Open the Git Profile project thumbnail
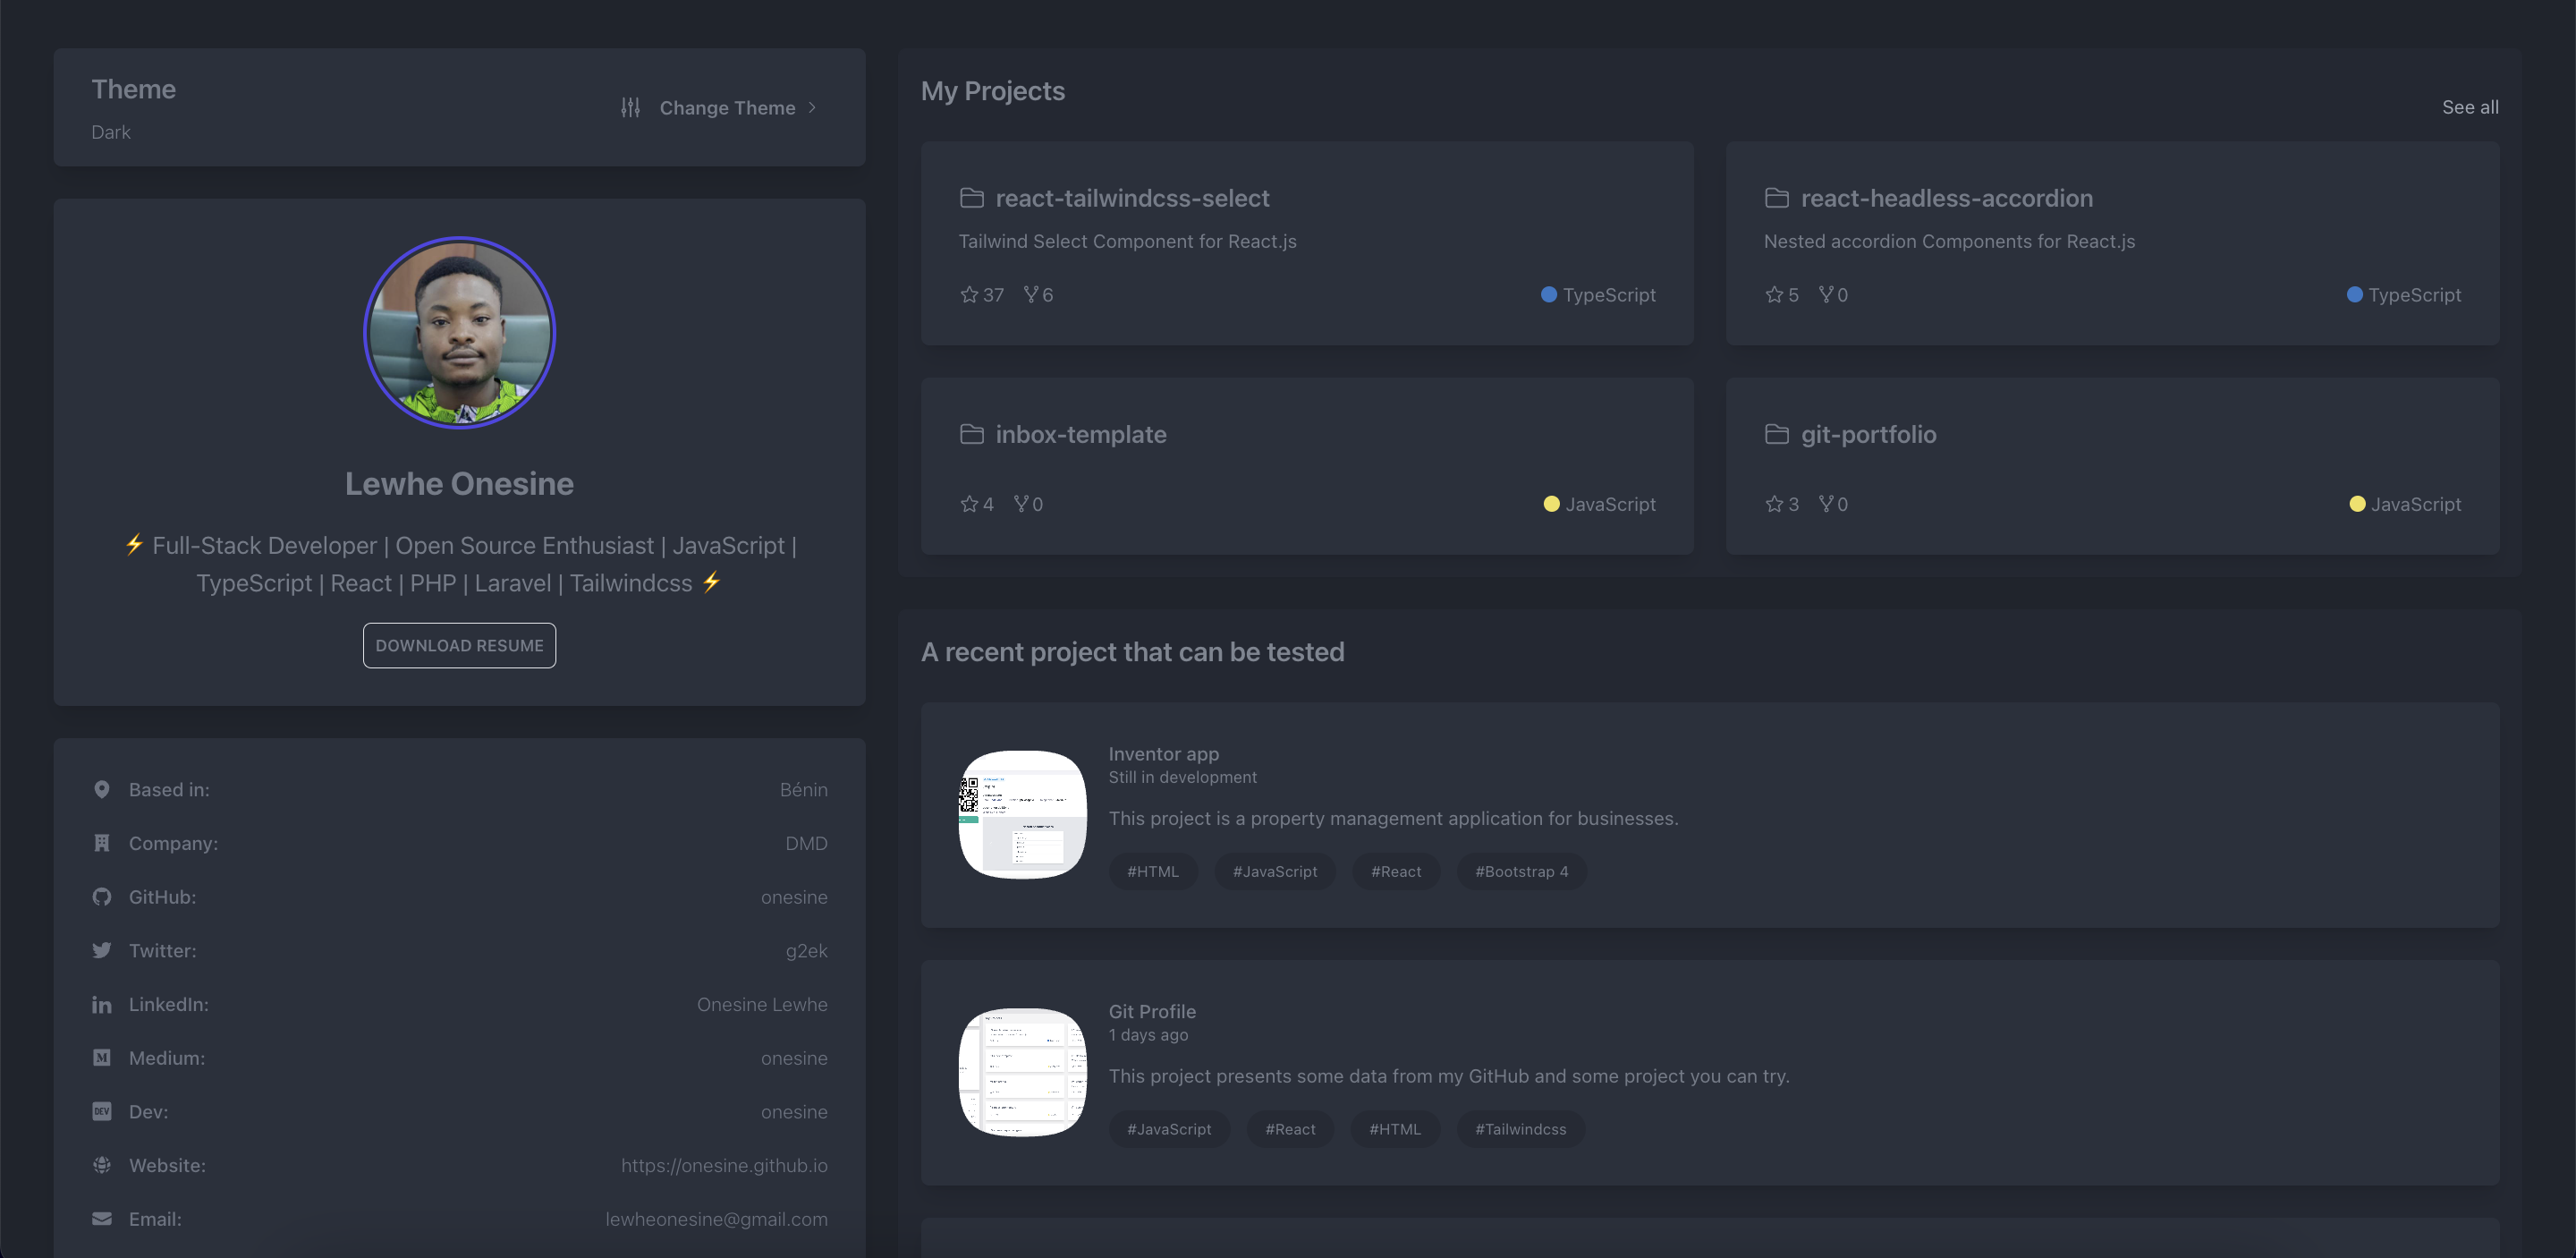Screen dimensions: 2576x1258 pos(1022,1072)
